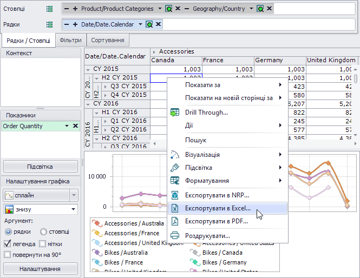Click the Drill Through icon
Image resolution: width=360 pixels, height=278 pixels.
tap(175, 112)
